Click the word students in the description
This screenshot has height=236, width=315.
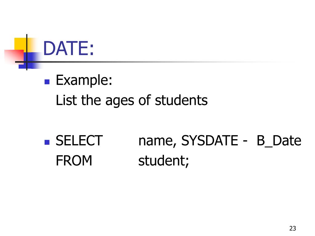181,100
